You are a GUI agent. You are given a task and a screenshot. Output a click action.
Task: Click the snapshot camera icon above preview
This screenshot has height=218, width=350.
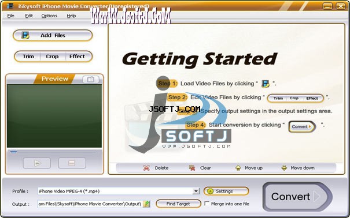91,80
